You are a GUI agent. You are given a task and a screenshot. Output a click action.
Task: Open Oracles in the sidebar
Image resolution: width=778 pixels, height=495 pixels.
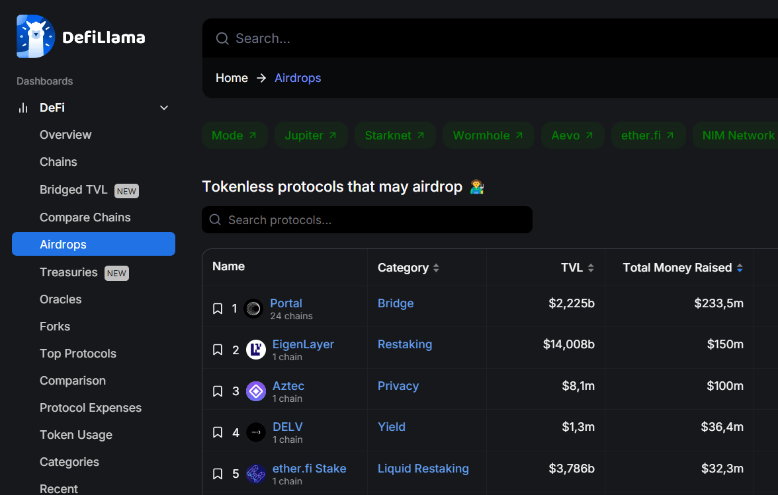61,299
